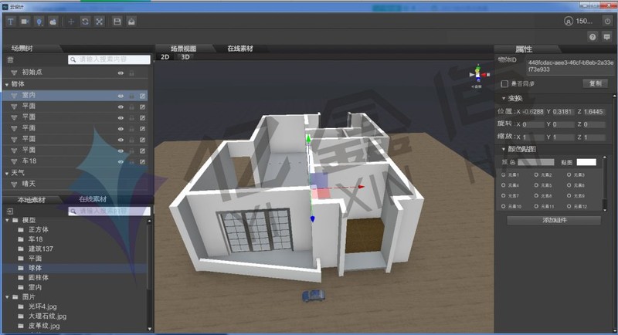
Task: Click the user avatar icon beside 150...
Action: coord(569,22)
